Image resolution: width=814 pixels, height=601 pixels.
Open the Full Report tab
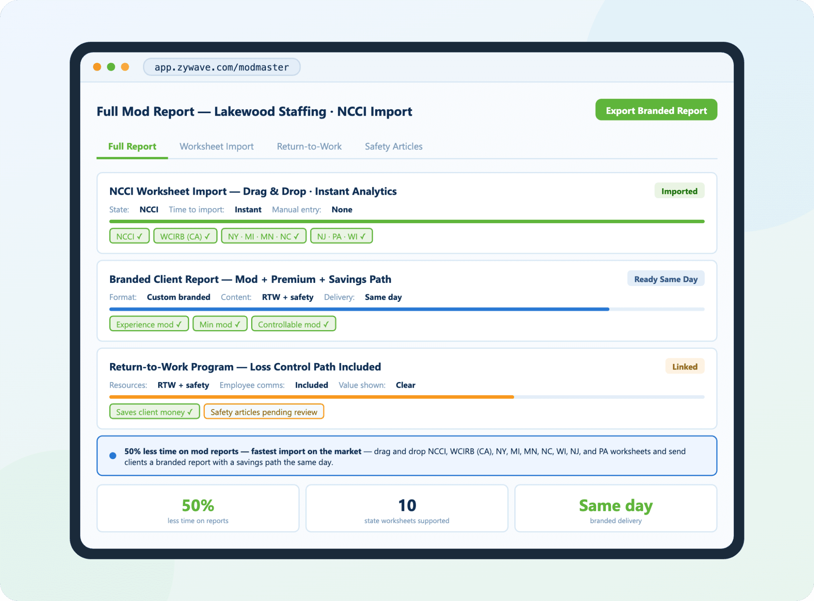point(132,147)
